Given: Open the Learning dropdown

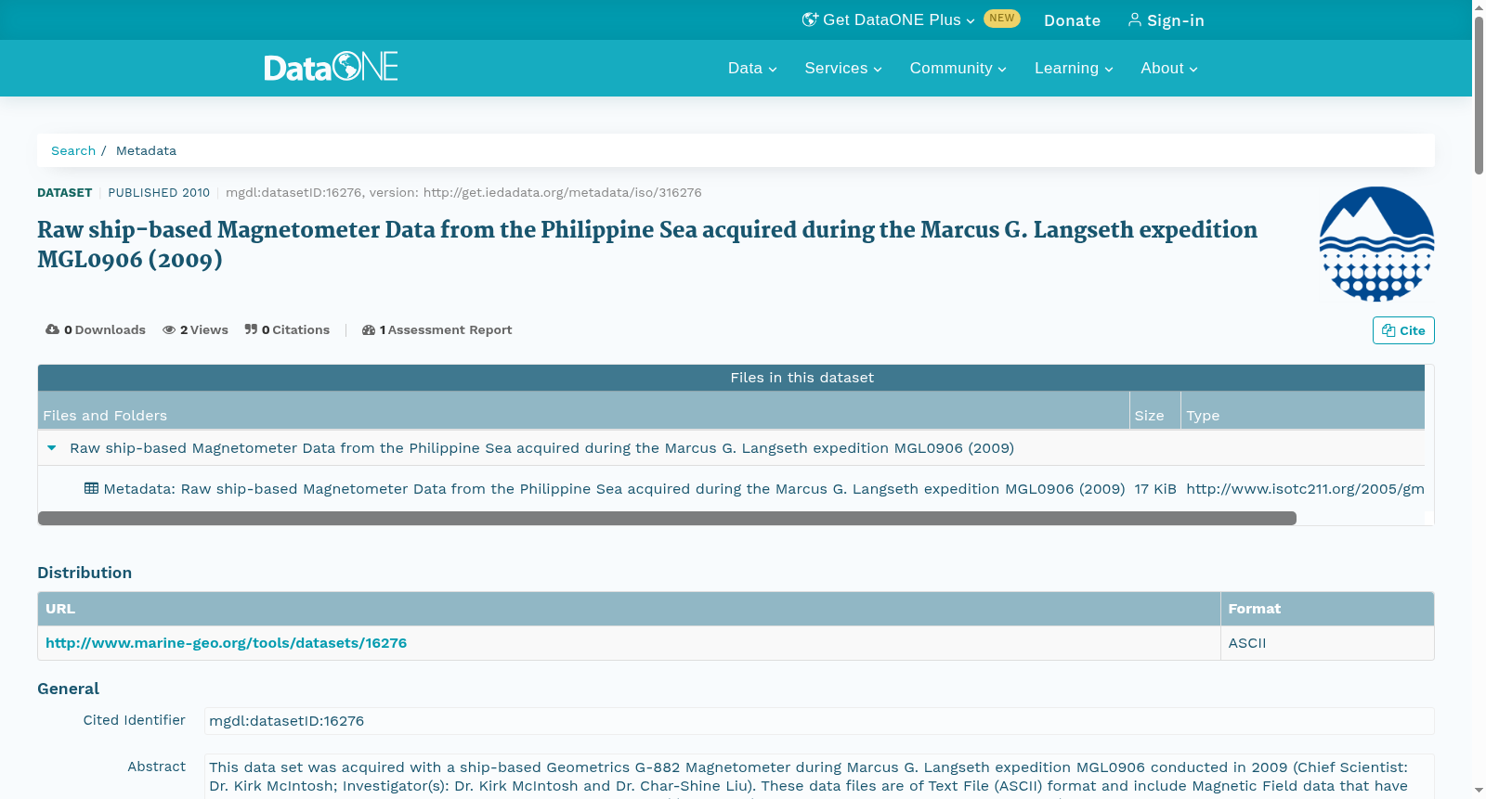Looking at the screenshot, I should 1074,69.
